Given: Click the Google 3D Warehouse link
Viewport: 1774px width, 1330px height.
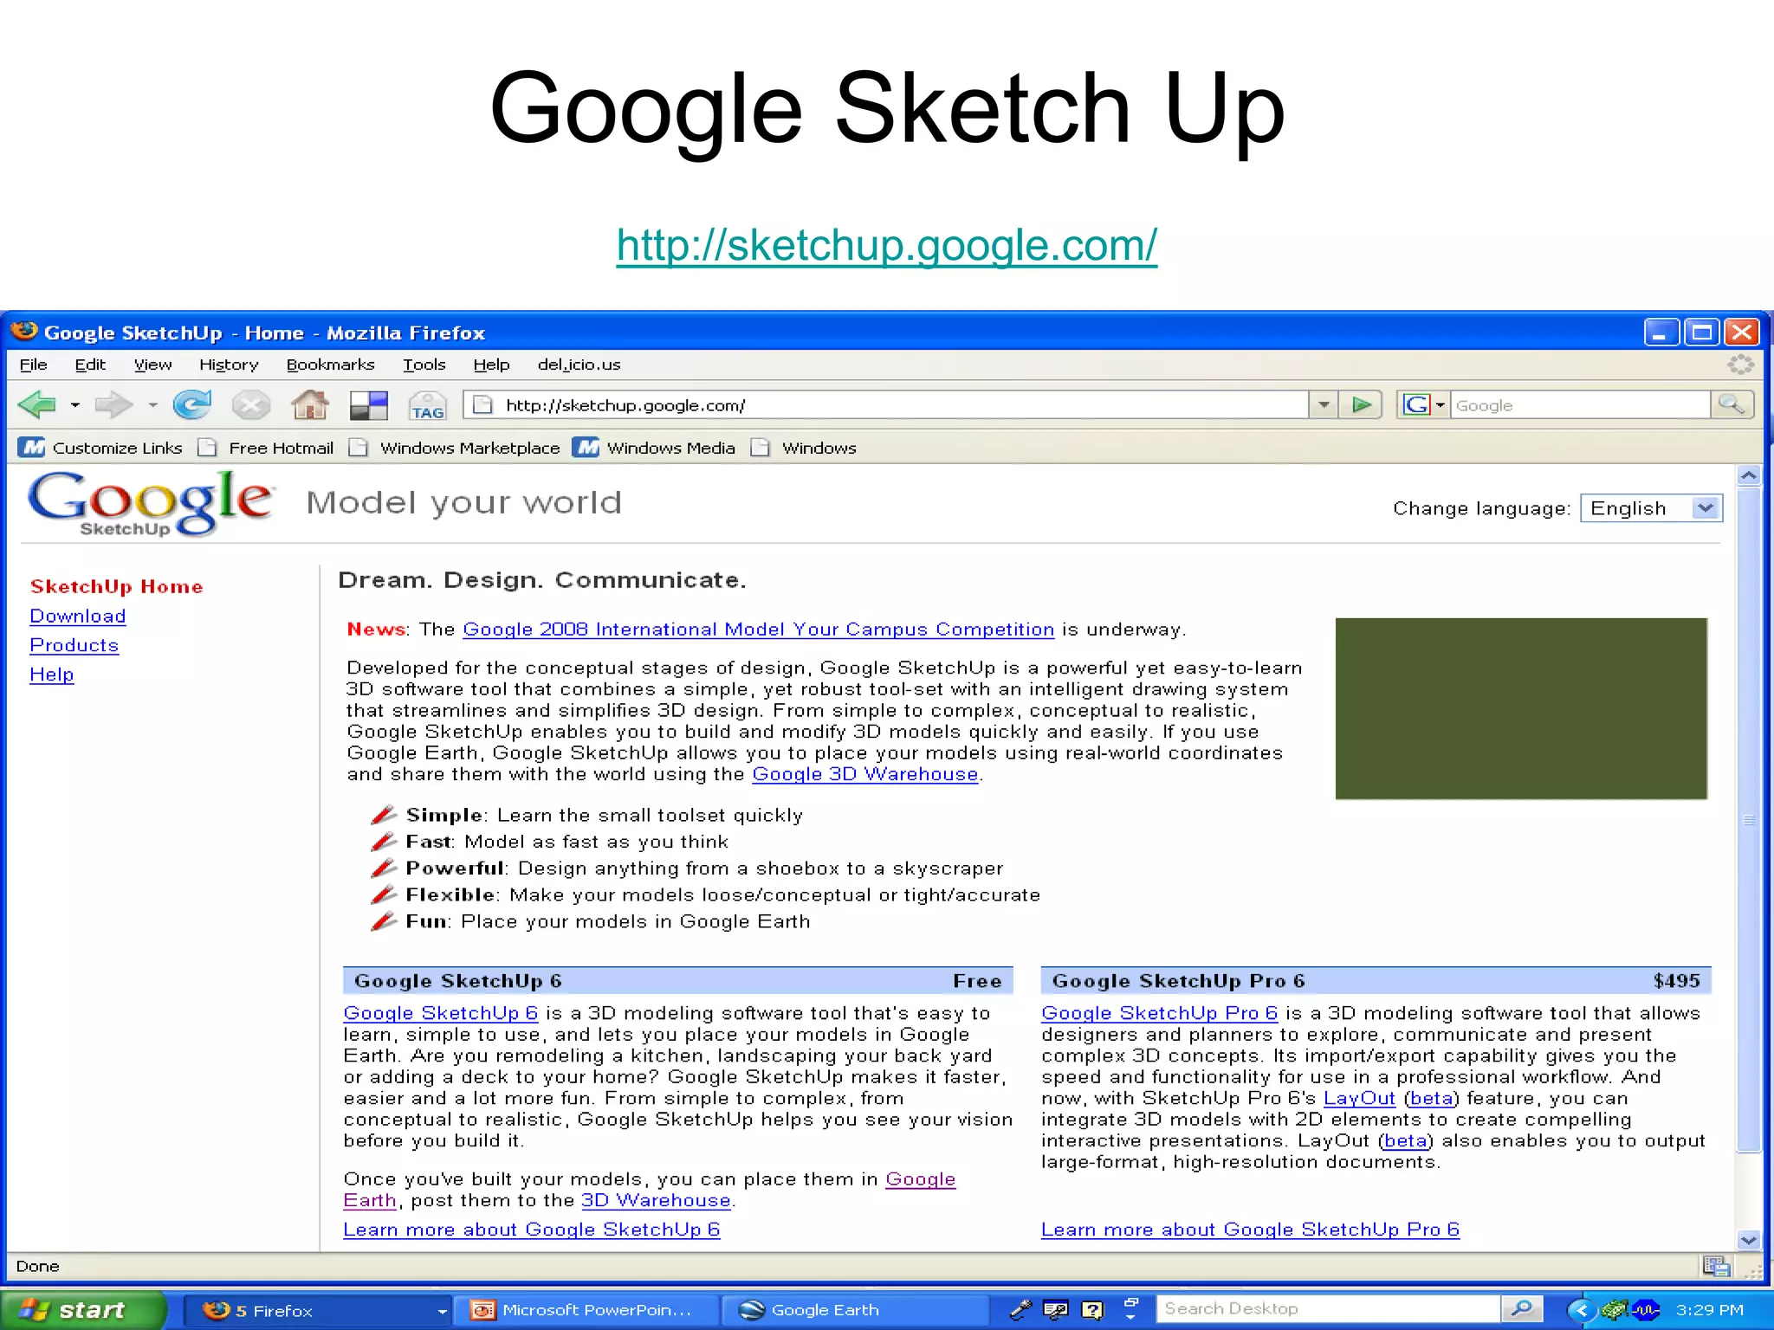Looking at the screenshot, I should click(864, 774).
